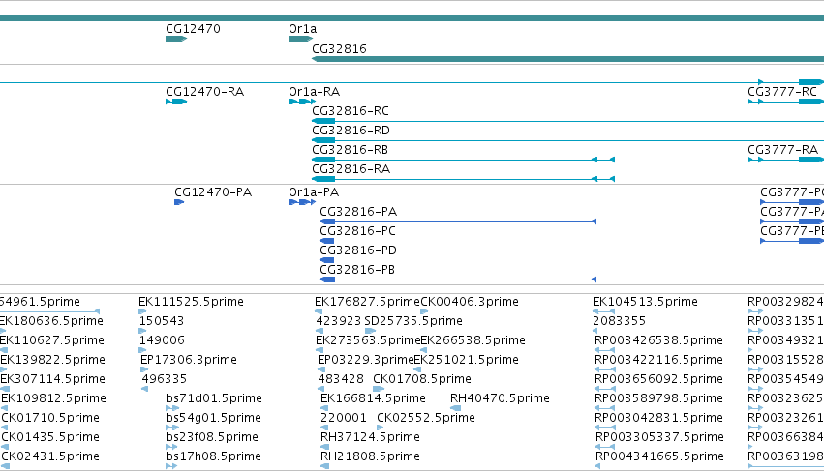Click the SD25735.5prime arrow glyph

point(371,331)
